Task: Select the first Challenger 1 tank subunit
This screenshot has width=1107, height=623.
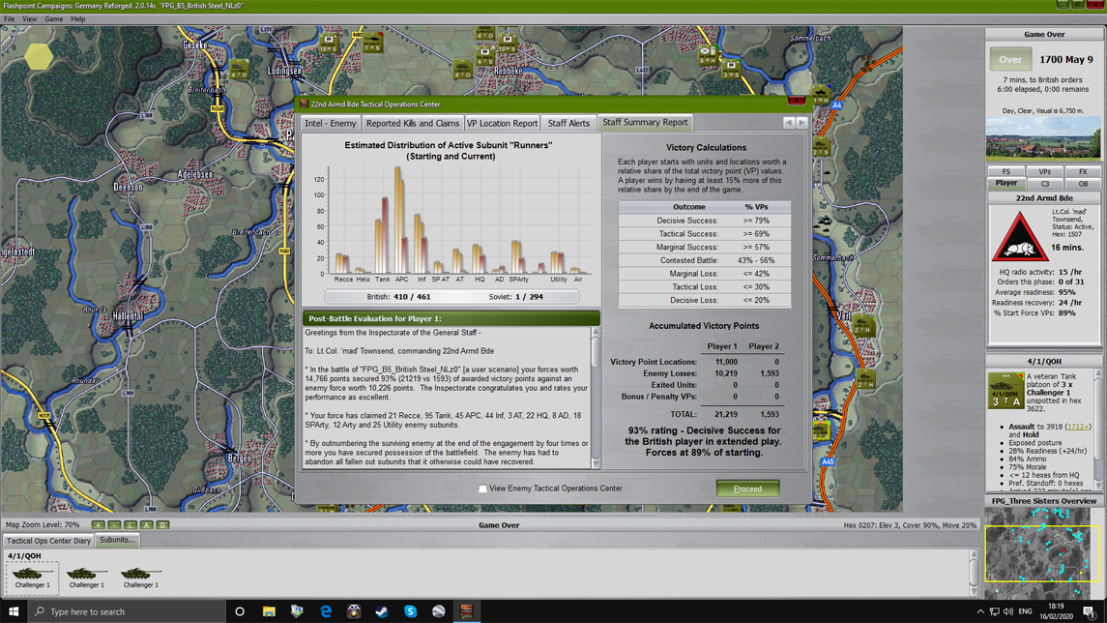Action: pyautogui.click(x=32, y=576)
